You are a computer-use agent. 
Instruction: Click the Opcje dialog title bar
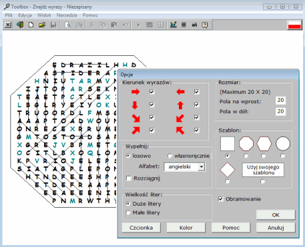click(208, 75)
